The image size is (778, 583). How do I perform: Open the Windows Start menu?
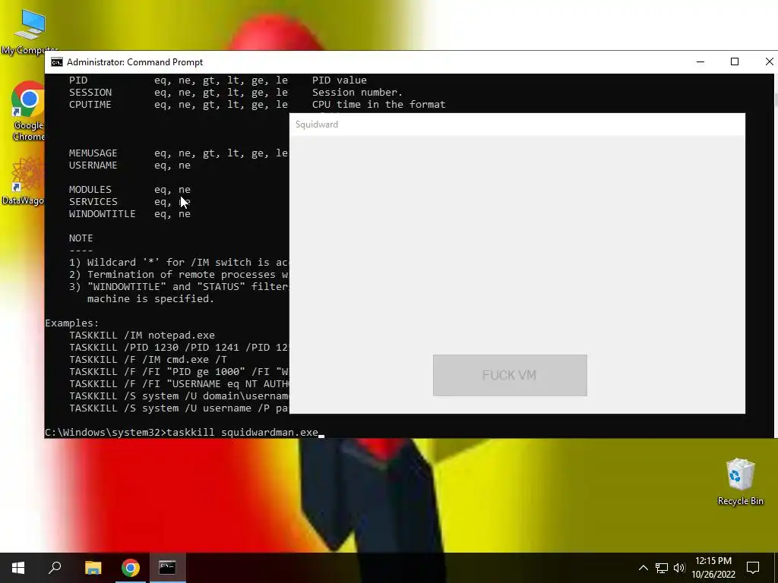[18, 568]
